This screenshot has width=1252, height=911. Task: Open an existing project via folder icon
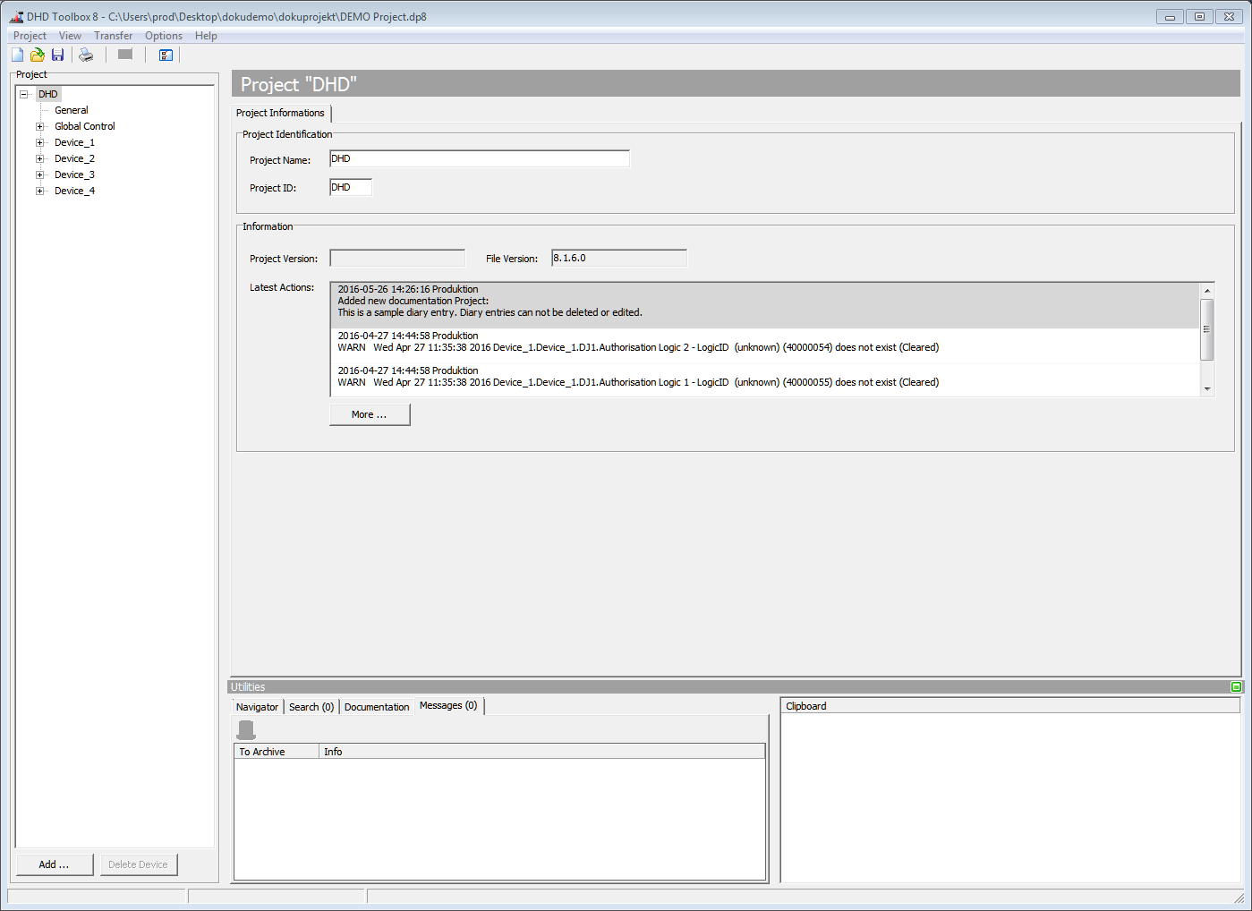(x=37, y=55)
